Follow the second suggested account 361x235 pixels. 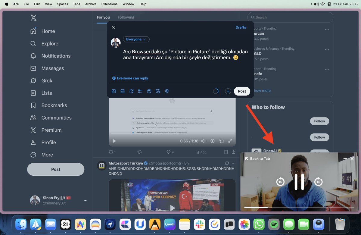[319, 137]
